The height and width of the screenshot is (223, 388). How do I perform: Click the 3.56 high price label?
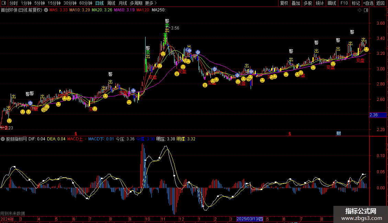point(175,28)
